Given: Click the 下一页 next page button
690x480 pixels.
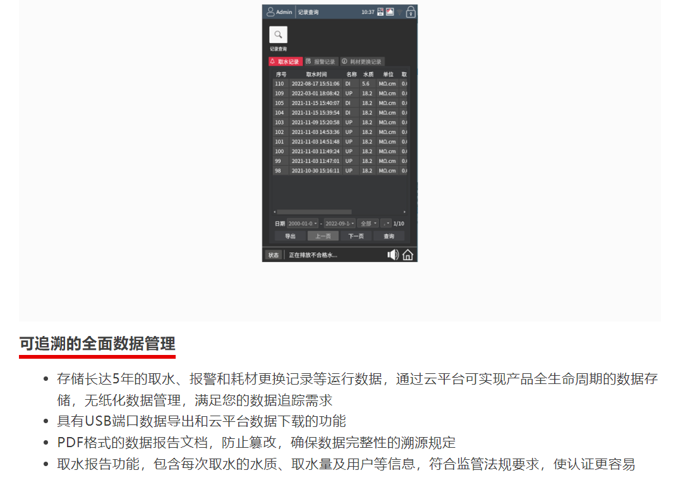Looking at the screenshot, I should tap(356, 236).
